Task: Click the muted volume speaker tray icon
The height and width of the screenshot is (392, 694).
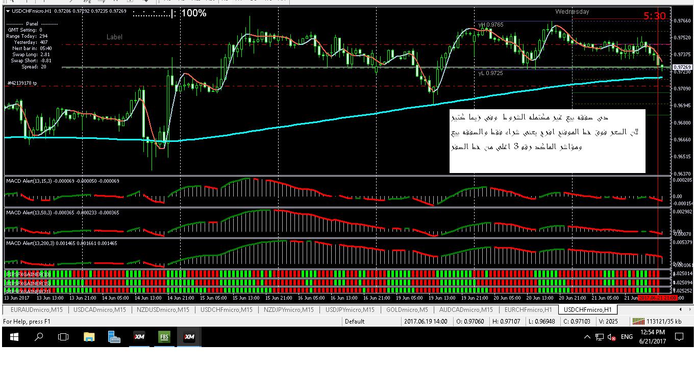Action: click(611, 337)
